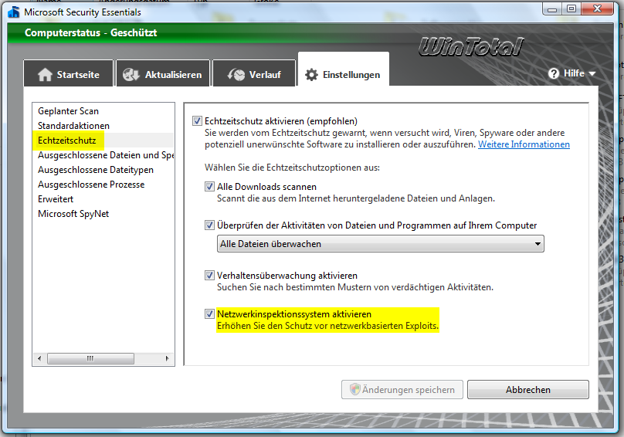Toggle Überprüfen der Aktivitäten checkbox
This screenshot has height=437, width=624.
click(209, 225)
